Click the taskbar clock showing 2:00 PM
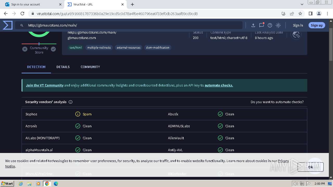 tap(320, 184)
